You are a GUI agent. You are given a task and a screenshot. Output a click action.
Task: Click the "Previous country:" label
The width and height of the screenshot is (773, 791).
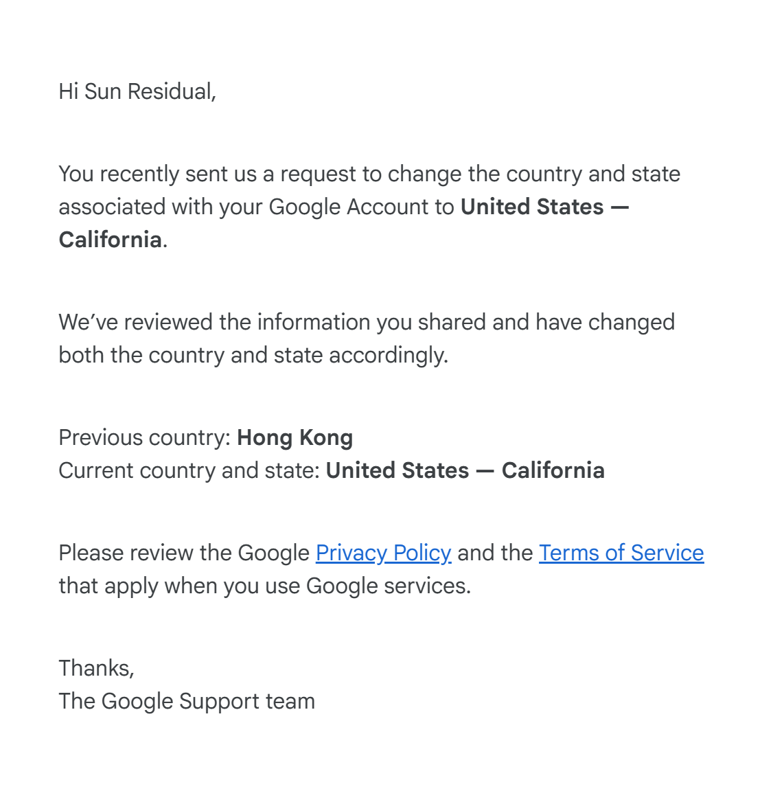[x=145, y=437]
